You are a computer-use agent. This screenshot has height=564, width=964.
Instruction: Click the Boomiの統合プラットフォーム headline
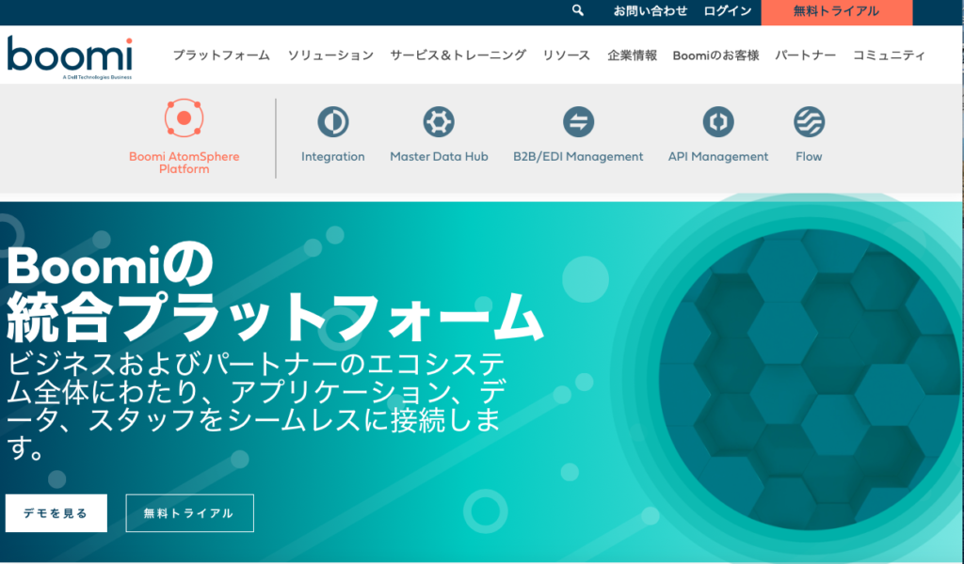click(x=274, y=293)
